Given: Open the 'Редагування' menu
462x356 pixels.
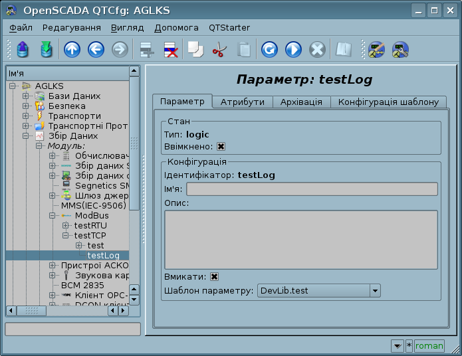Looking at the screenshot, I should tap(72, 28).
